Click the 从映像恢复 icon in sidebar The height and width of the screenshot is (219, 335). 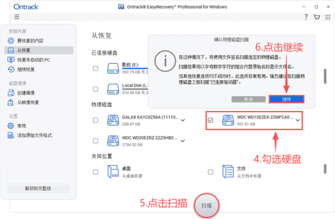(10, 103)
